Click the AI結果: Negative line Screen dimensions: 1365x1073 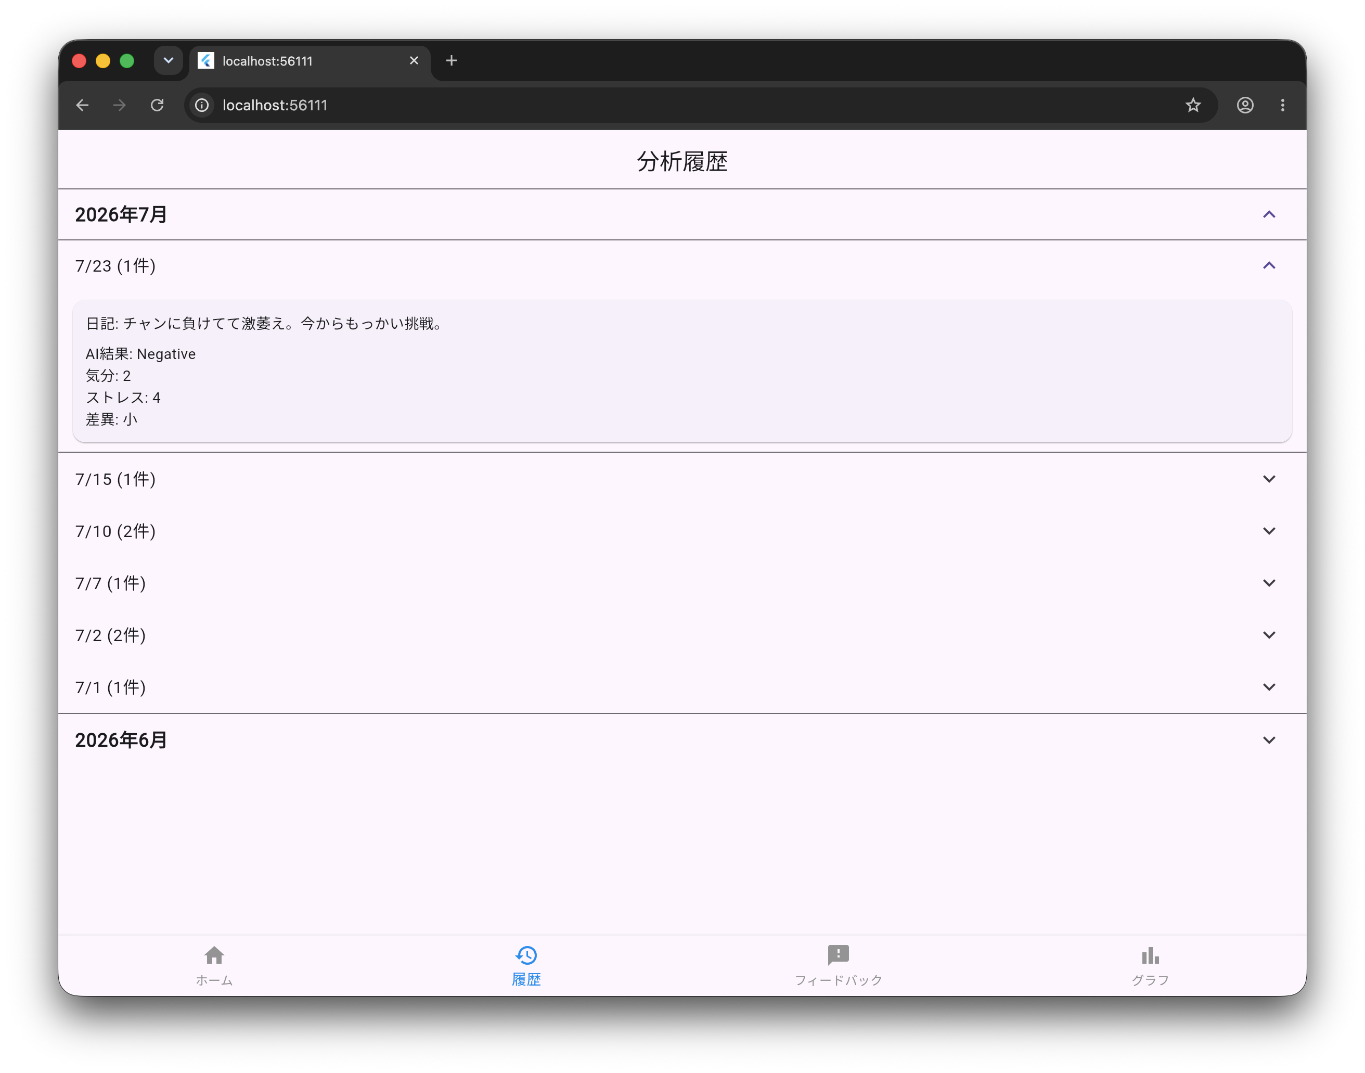[x=140, y=354]
